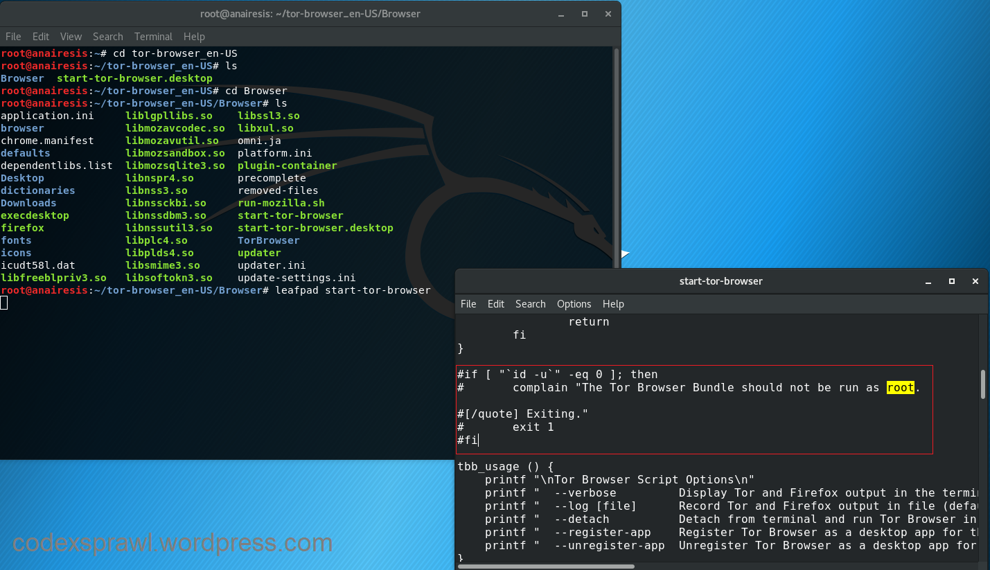Click the Leafpad 'start-tor-browser' title bar

pos(721,281)
